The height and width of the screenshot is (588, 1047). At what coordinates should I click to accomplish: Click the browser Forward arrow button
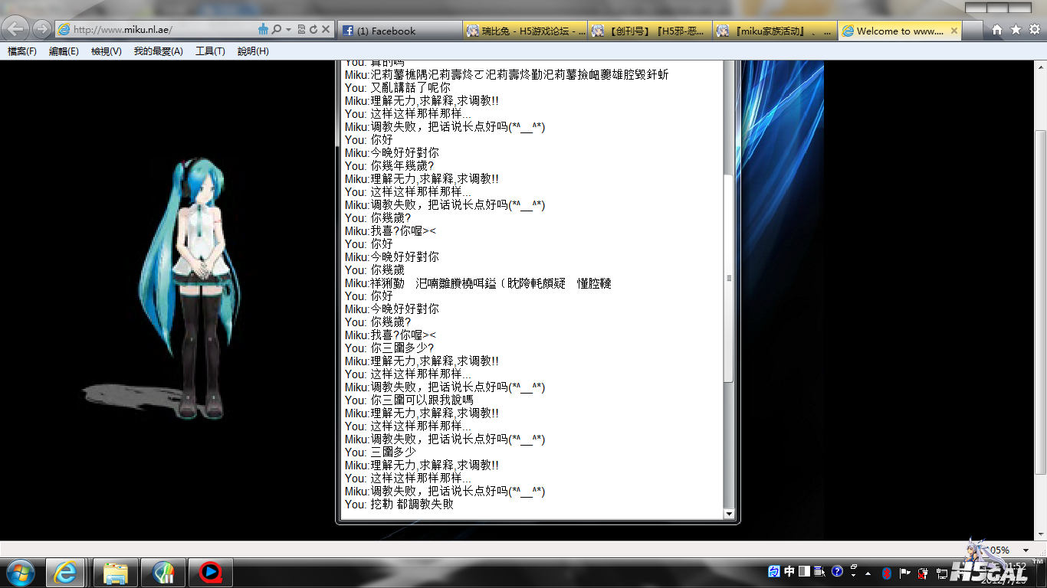[x=41, y=29]
